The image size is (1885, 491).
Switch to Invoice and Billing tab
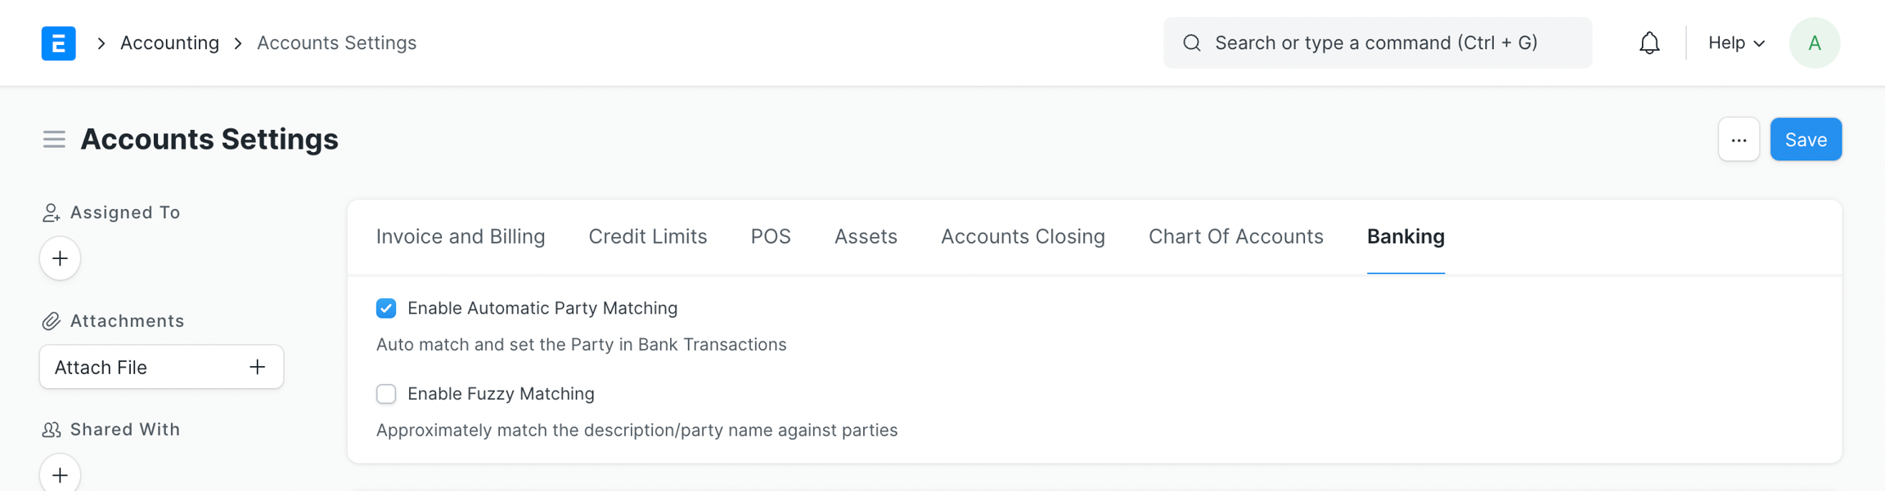tap(461, 237)
